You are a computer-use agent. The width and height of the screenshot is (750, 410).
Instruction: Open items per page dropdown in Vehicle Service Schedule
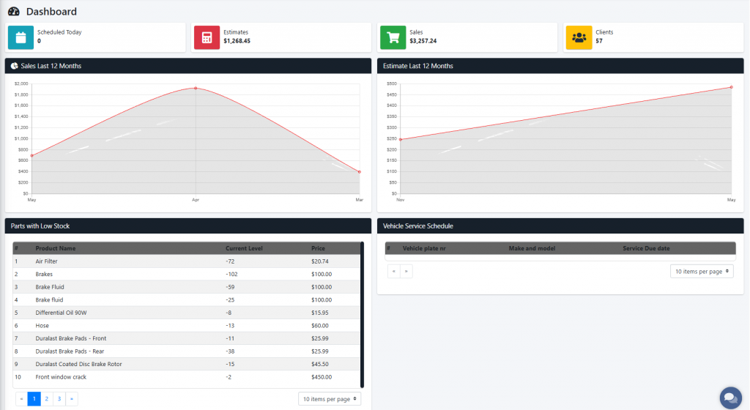(x=702, y=272)
